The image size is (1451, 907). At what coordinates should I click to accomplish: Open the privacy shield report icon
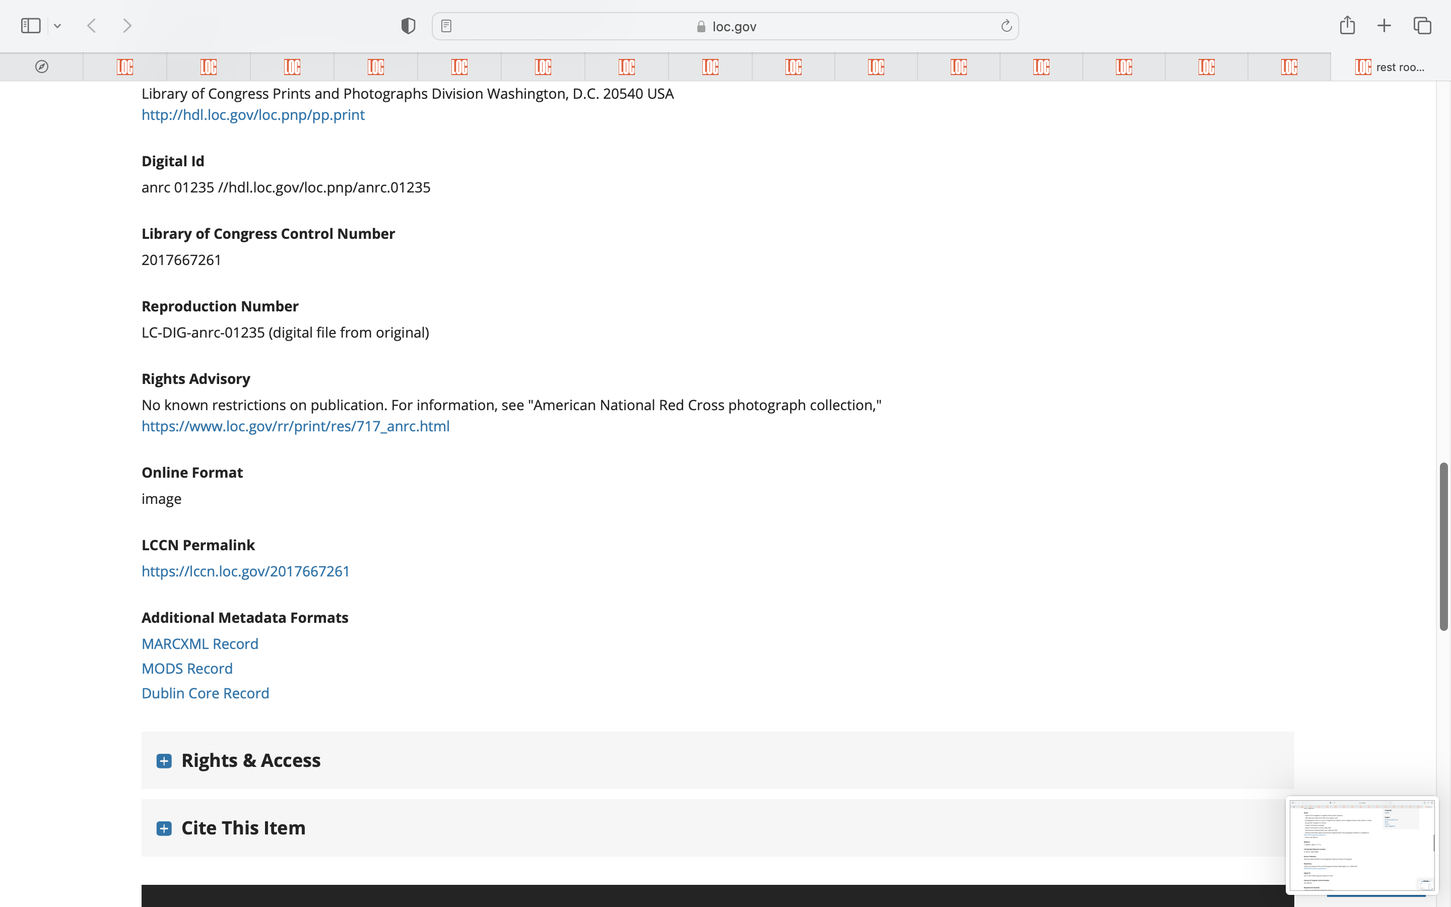tap(408, 26)
